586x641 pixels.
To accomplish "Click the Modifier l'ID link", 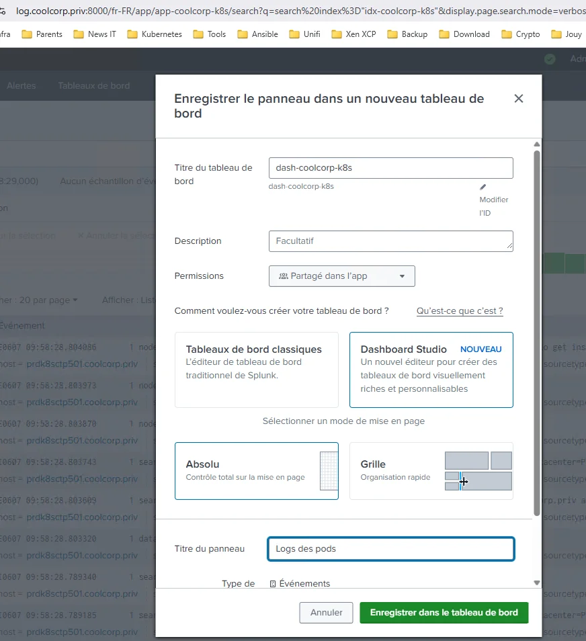I will [493, 206].
